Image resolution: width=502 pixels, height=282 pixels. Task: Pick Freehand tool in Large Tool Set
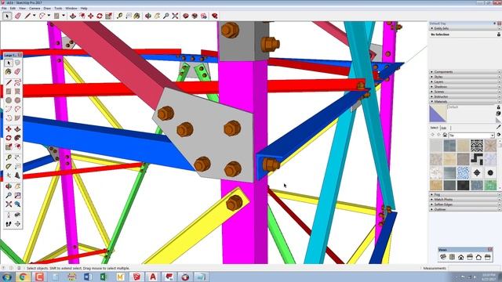click(17, 82)
